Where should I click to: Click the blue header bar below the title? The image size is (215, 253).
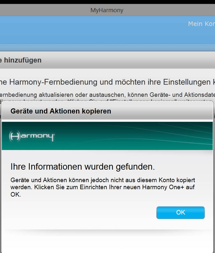pos(96,30)
